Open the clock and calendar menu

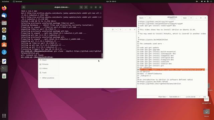point(111,1)
